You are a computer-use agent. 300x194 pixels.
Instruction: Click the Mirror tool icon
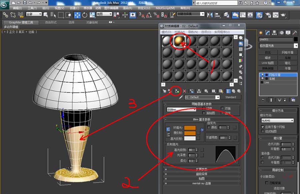[210, 15]
